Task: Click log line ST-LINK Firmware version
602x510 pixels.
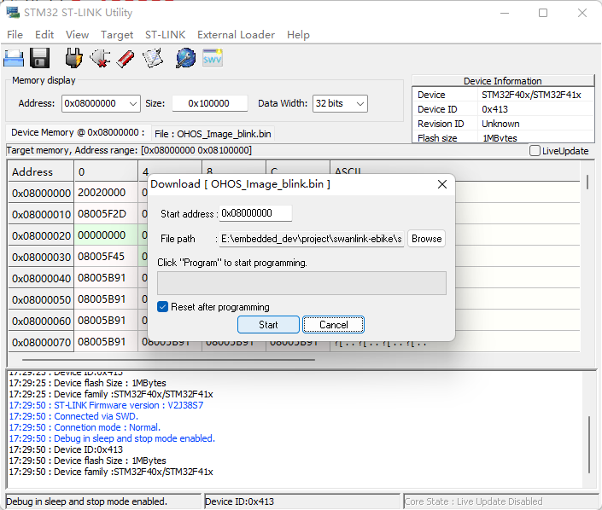Action: coord(106,405)
